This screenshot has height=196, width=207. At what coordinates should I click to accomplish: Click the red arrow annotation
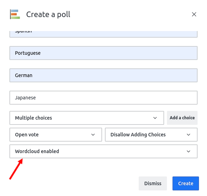click(x=16, y=169)
